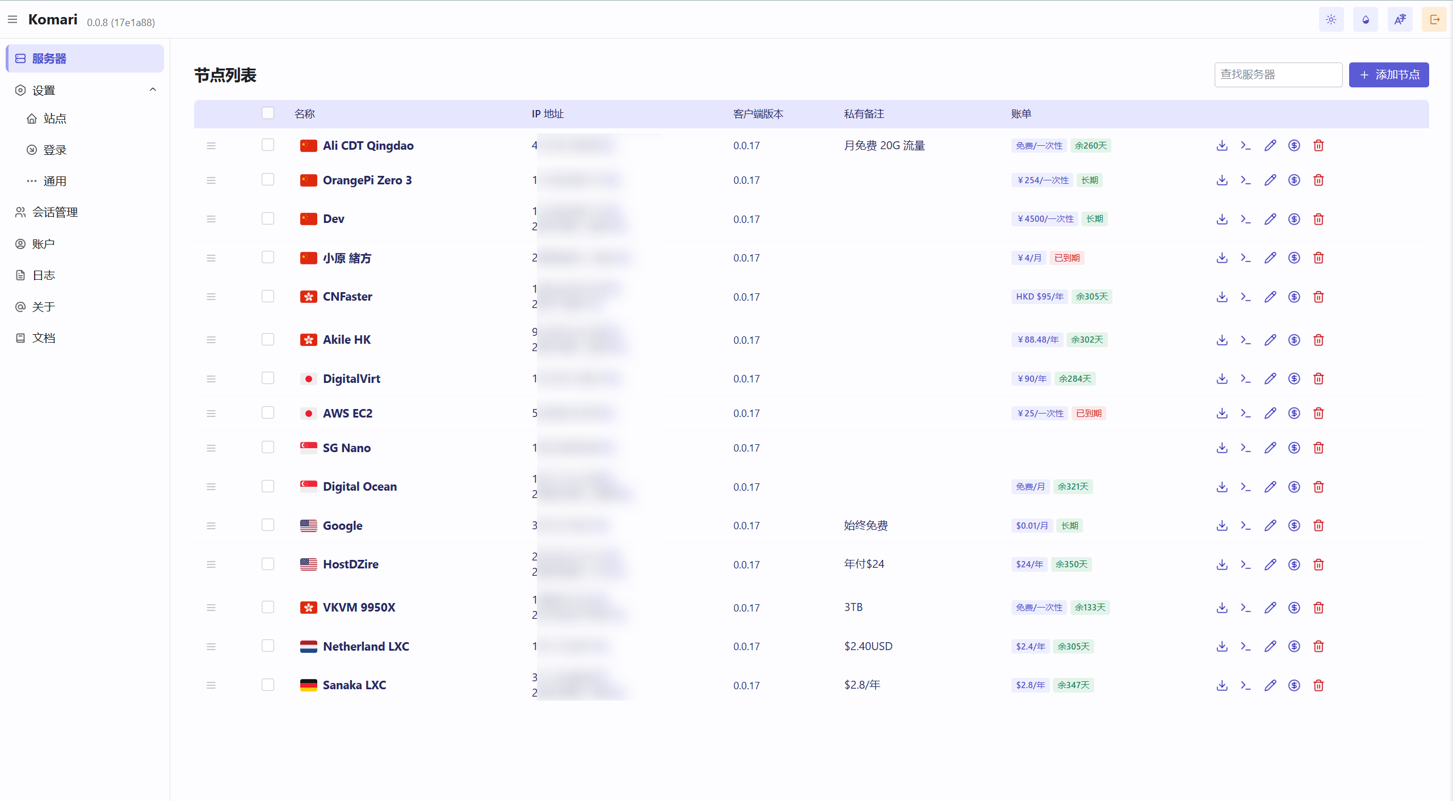
Task: Collapse the 设置 settings section
Action: click(153, 90)
